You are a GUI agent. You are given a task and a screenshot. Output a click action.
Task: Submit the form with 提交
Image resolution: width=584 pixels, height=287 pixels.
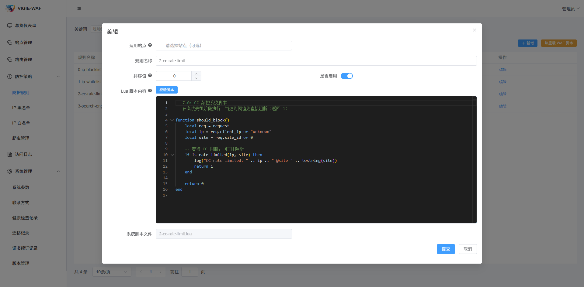[x=446, y=249]
